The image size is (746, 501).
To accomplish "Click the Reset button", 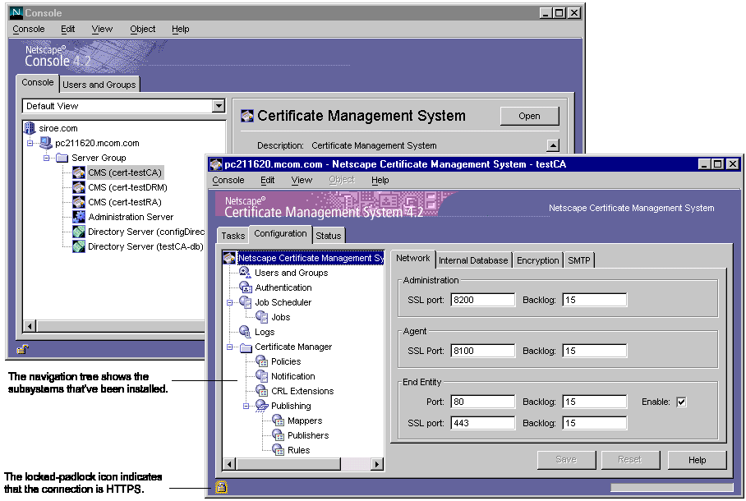I will click(x=630, y=460).
